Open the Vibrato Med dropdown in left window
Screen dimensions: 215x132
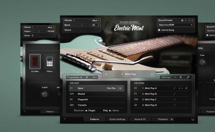click(51, 27)
